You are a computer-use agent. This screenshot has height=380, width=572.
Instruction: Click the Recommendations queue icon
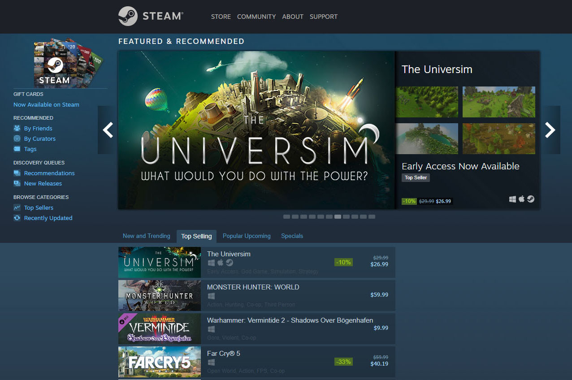coord(17,173)
